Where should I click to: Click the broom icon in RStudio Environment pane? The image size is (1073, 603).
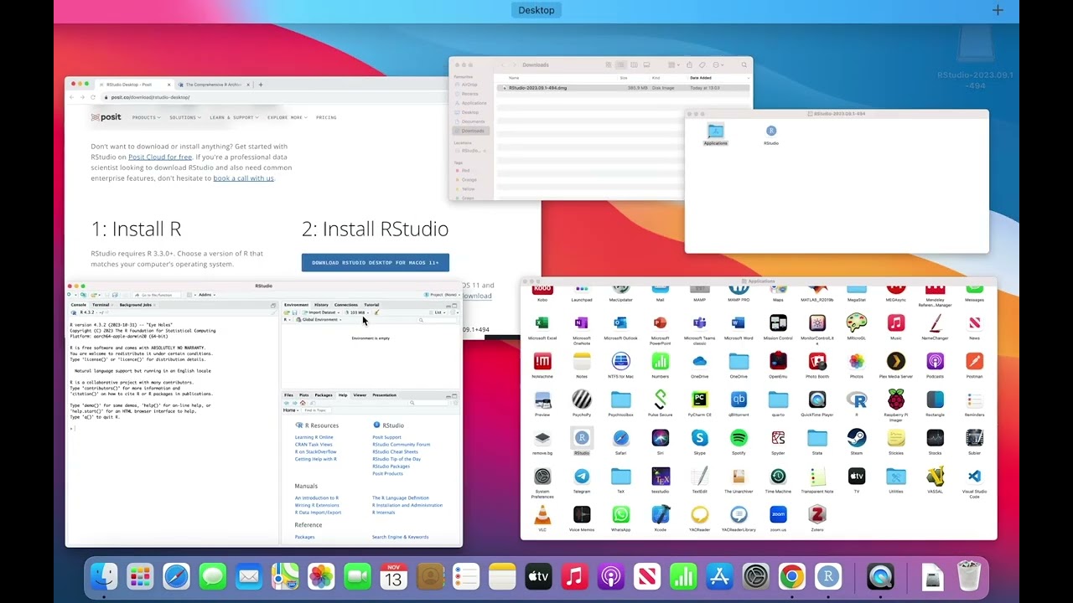(376, 312)
